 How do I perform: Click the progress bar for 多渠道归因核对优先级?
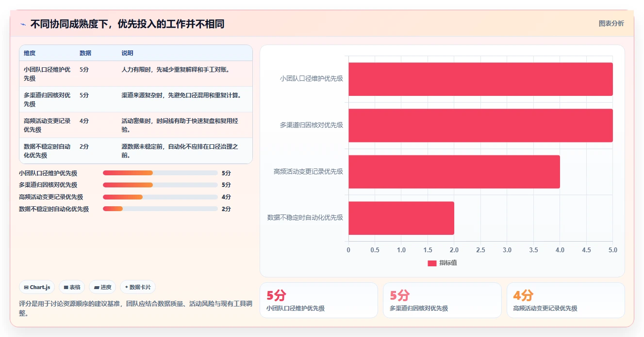click(160, 185)
